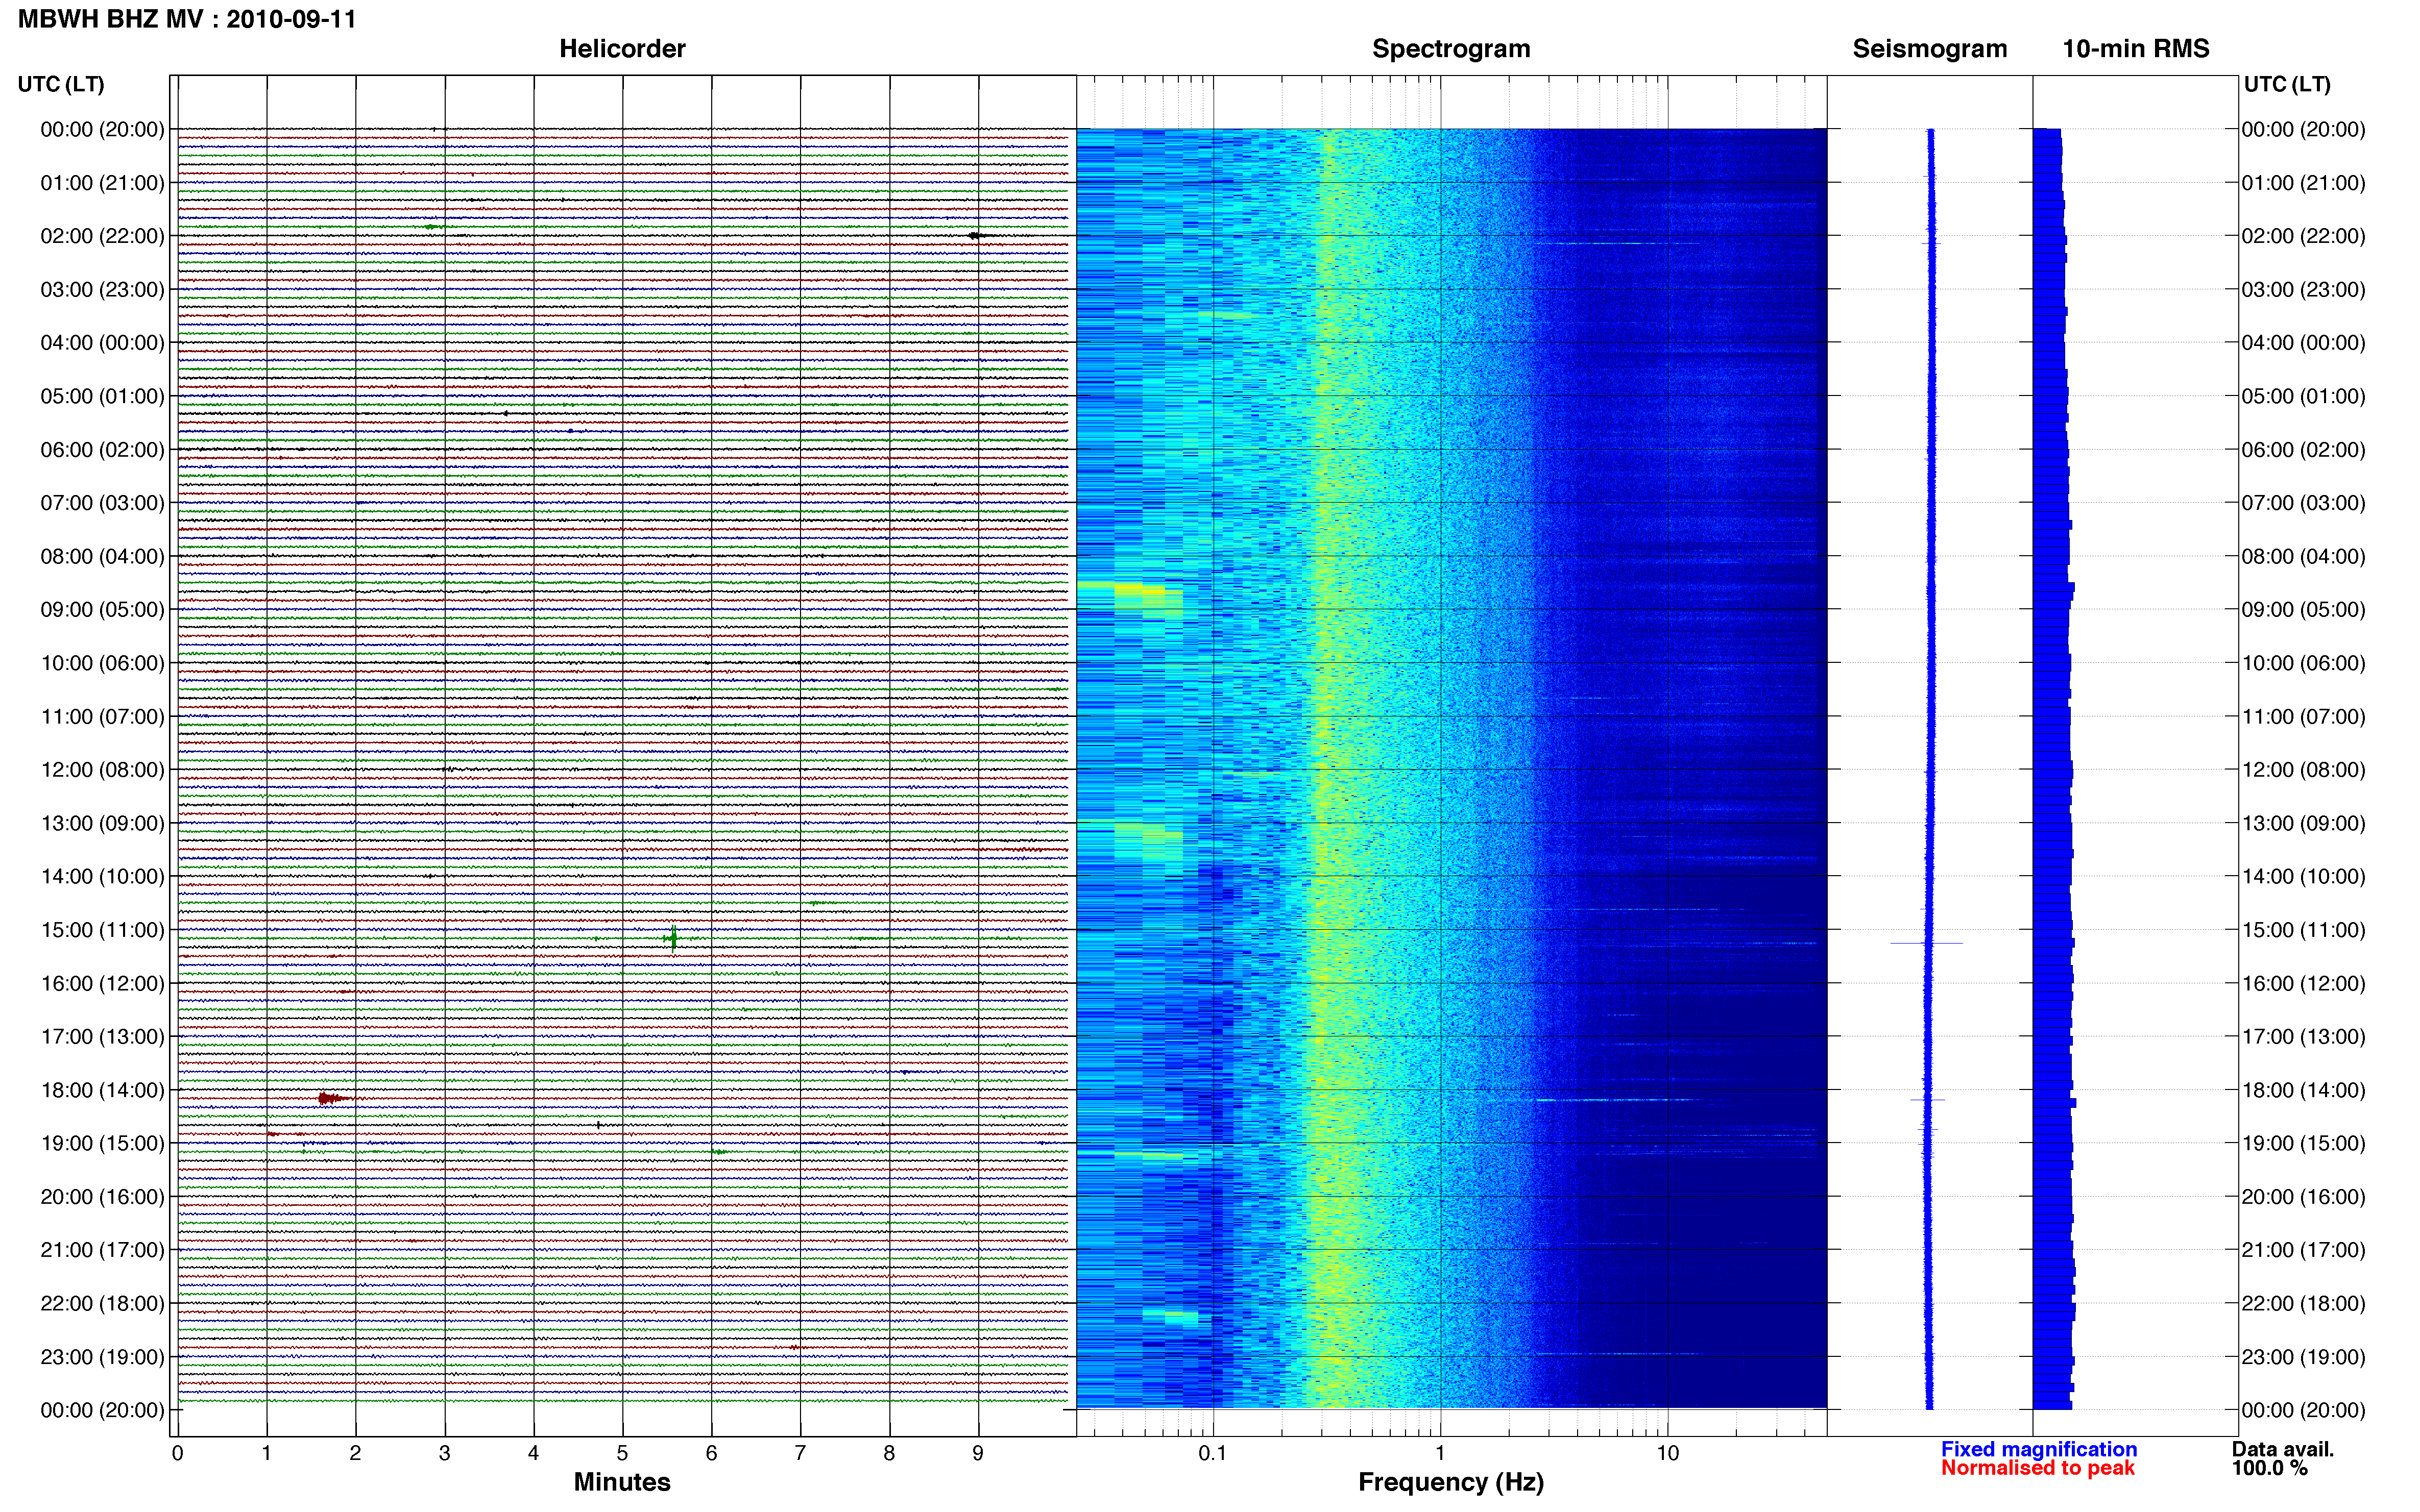
Task: Select the left 13:00 (09:00) time label
Action: [102, 823]
